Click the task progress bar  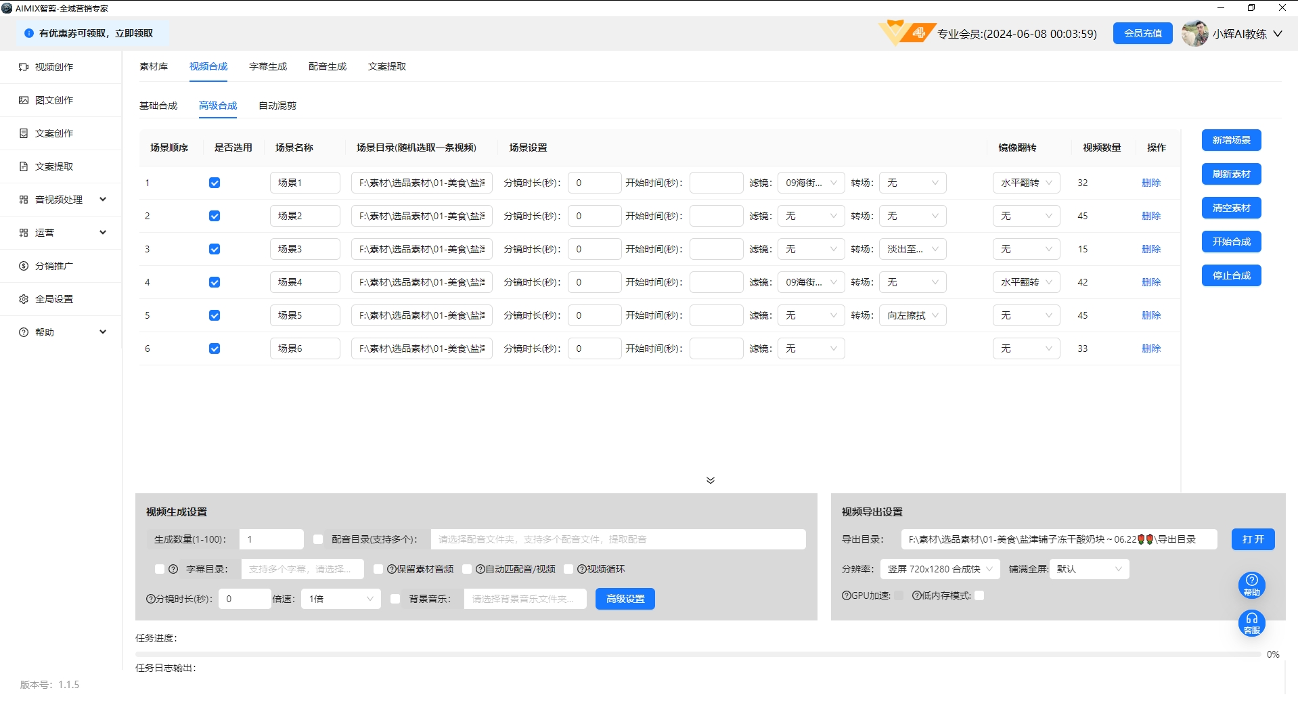coord(697,654)
